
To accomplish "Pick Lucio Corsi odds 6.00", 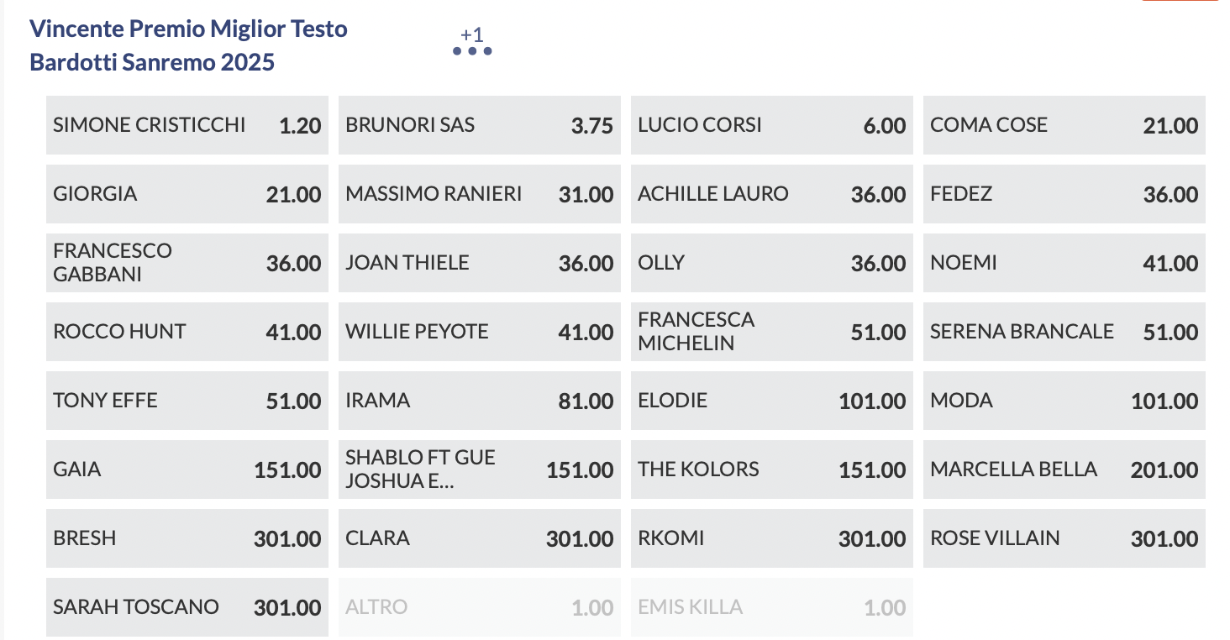I will (x=771, y=125).
